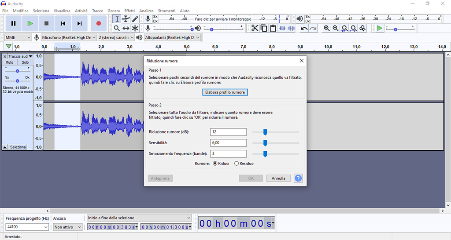
Task: Open the Traccia audio track menu dropdown
Action: click(20, 57)
